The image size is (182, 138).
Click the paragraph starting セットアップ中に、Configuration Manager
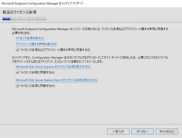pos(90,59)
